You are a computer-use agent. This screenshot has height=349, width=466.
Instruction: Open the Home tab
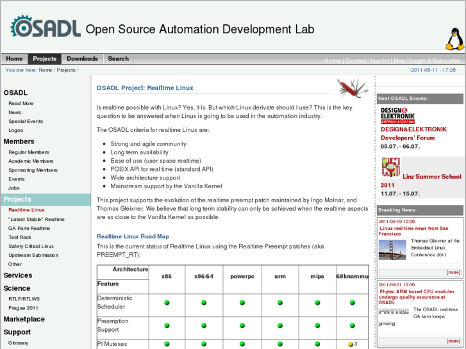[14, 59]
